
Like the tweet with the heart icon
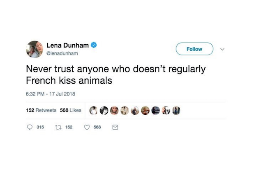87,127
